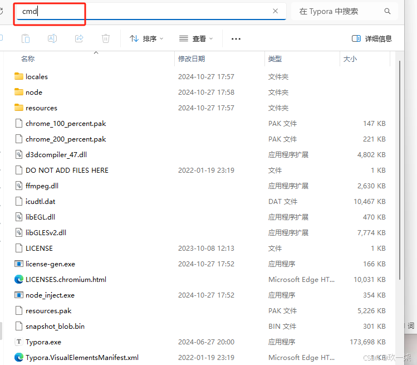This screenshot has width=417, height=365.
Task: Select the file name LICENSES.chromium.html
Action: [x=66, y=280]
